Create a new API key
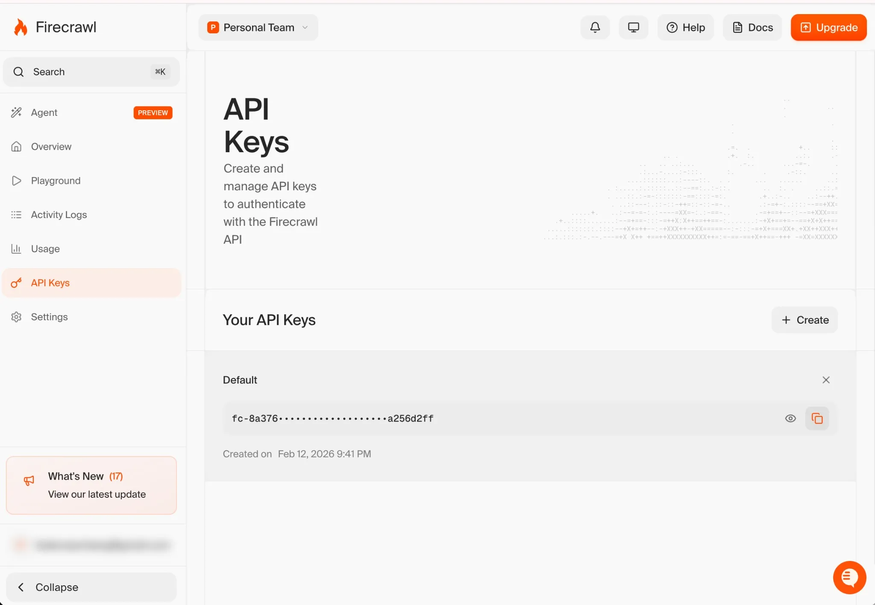The height and width of the screenshot is (605, 875). pos(805,320)
